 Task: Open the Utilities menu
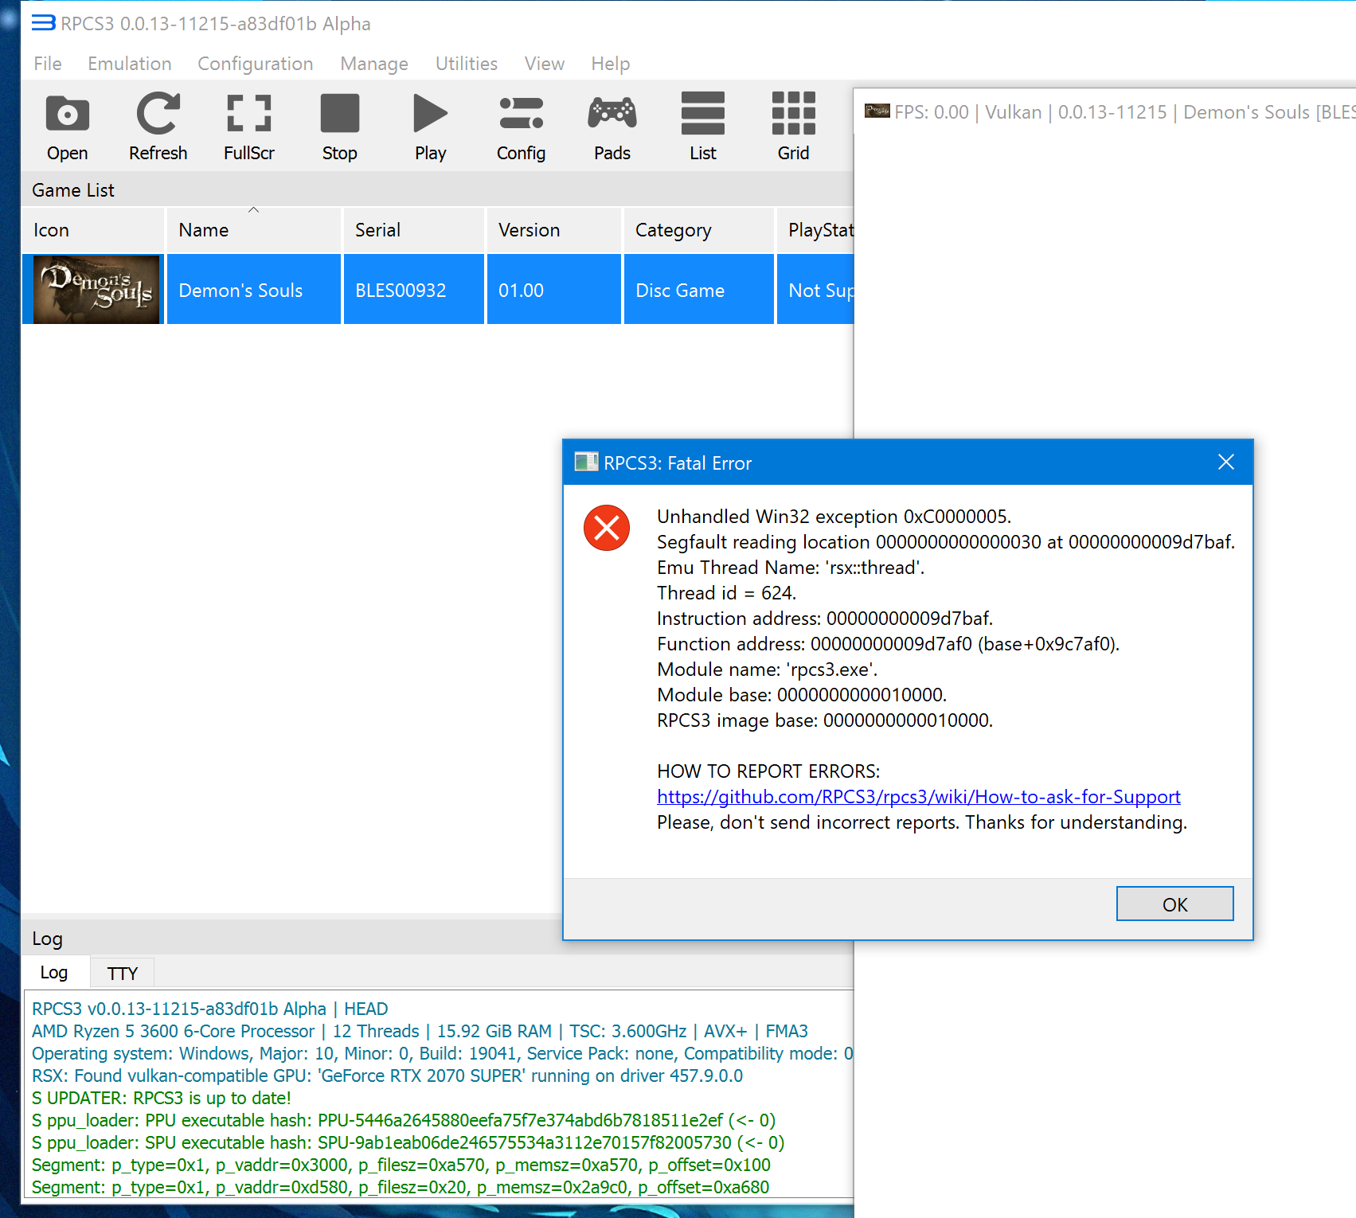pos(467,64)
